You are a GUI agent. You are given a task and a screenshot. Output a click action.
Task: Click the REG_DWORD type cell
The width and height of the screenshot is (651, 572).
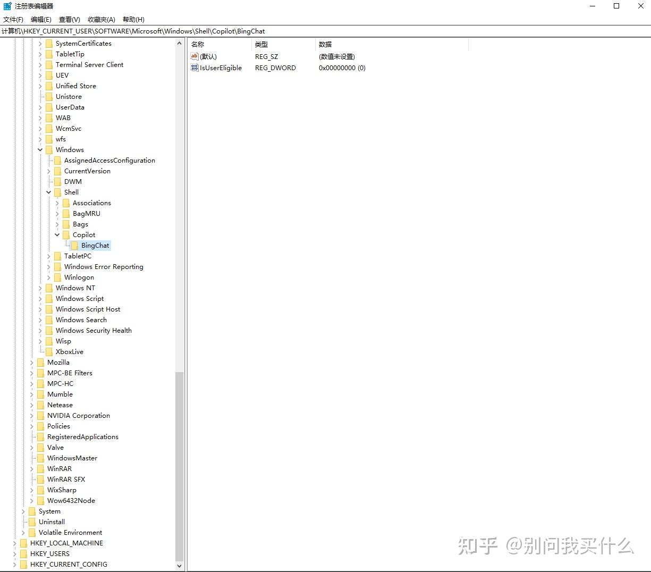coord(275,68)
